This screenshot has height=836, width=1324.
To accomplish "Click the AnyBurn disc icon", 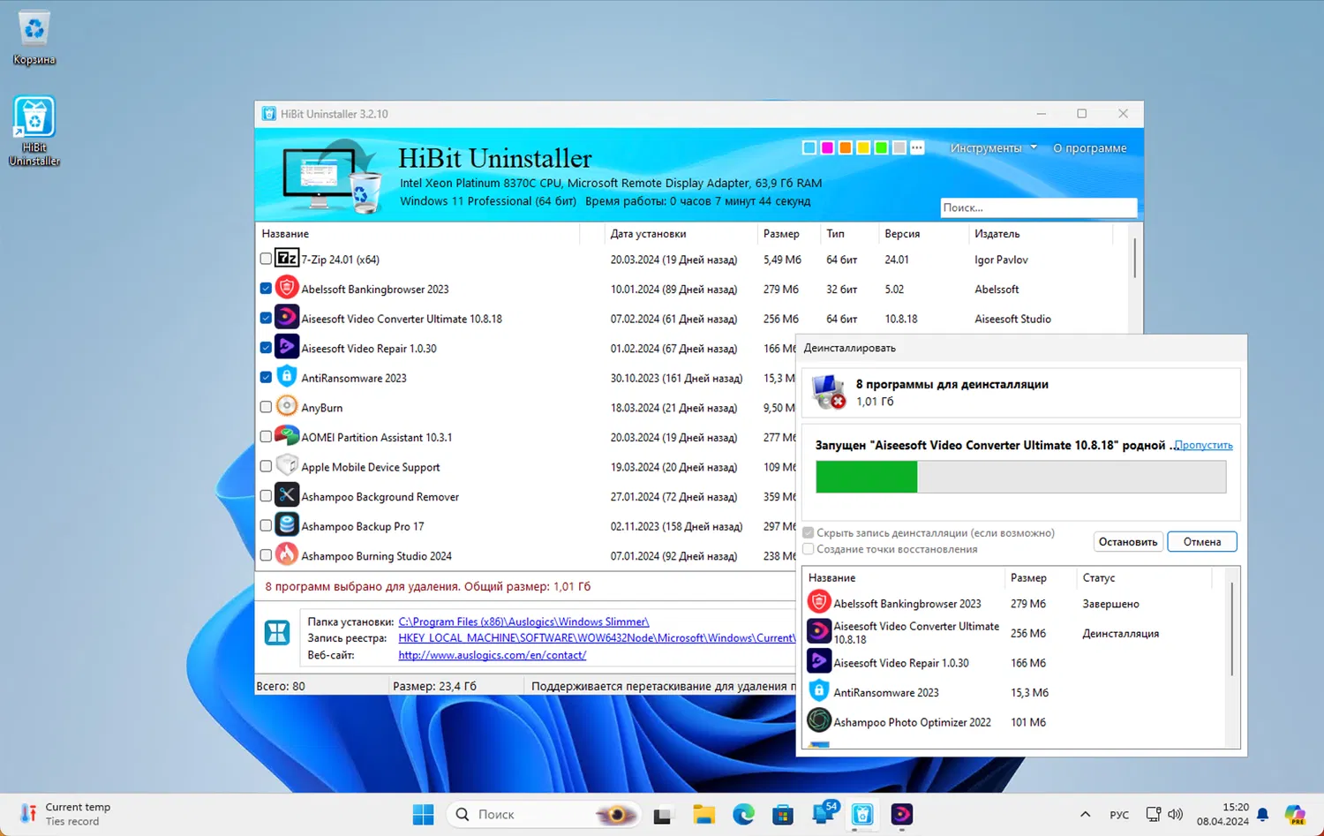I will point(287,407).
